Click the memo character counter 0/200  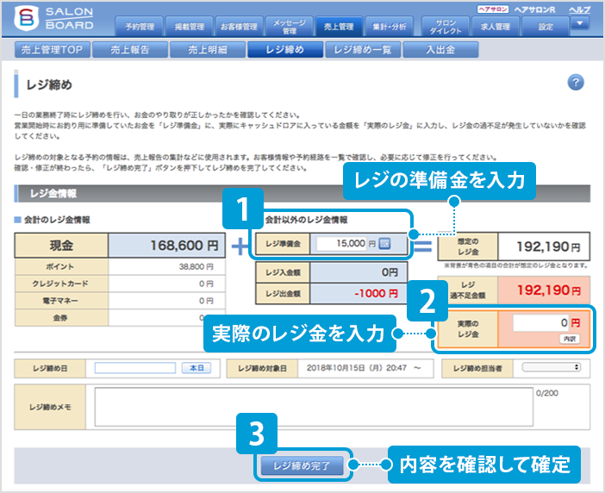click(546, 393)
